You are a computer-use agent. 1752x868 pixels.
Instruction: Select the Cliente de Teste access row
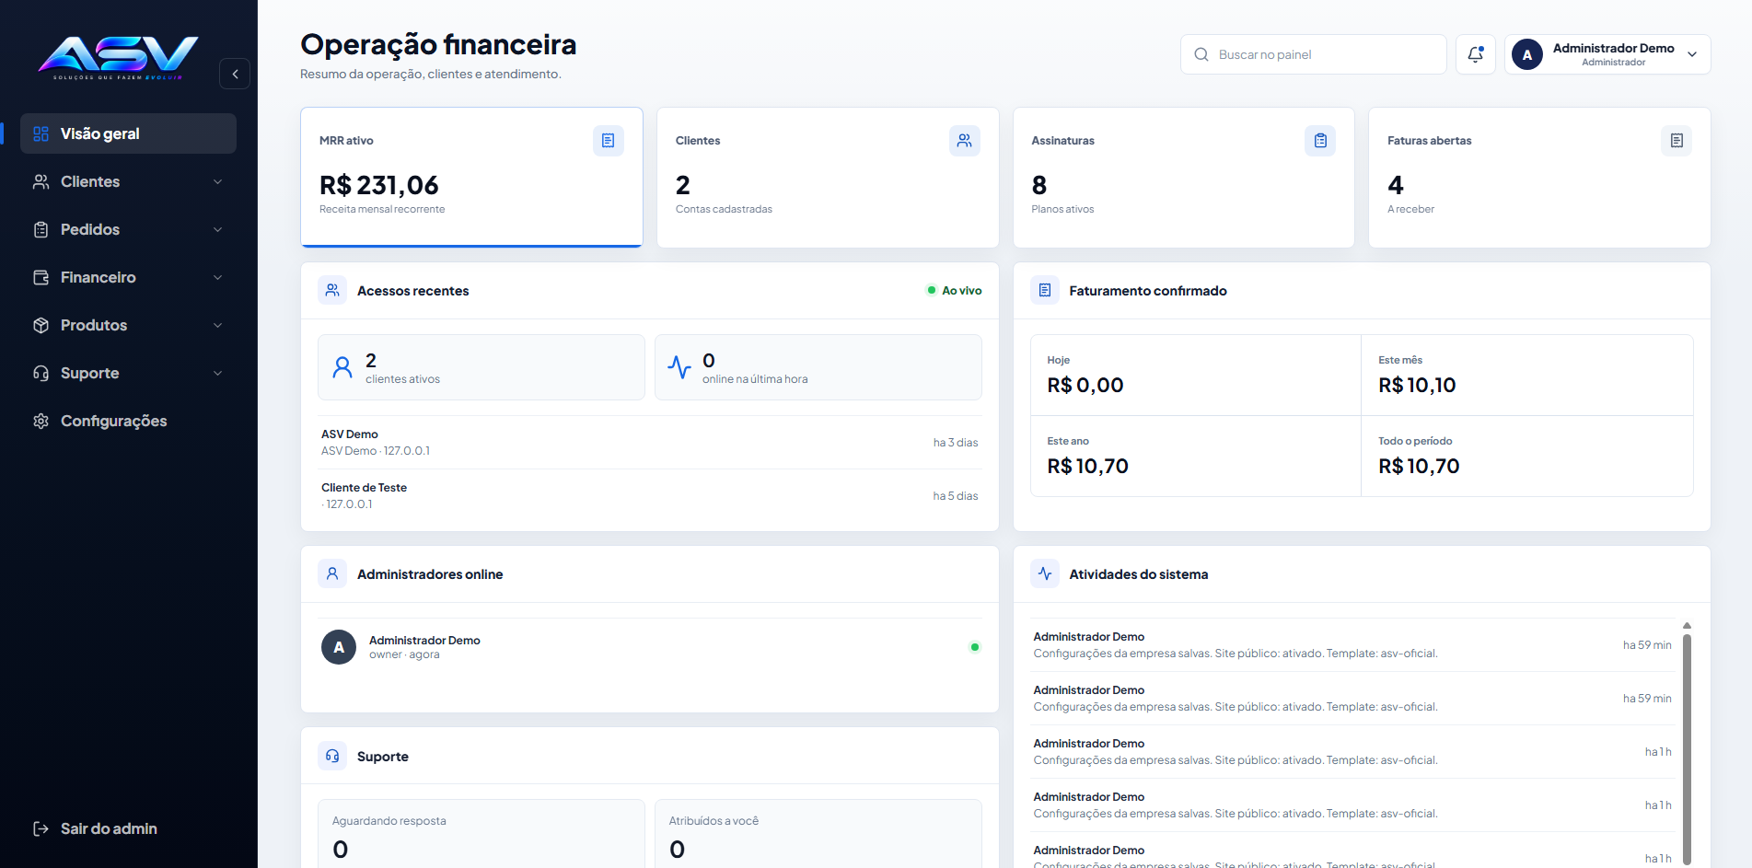650,496
